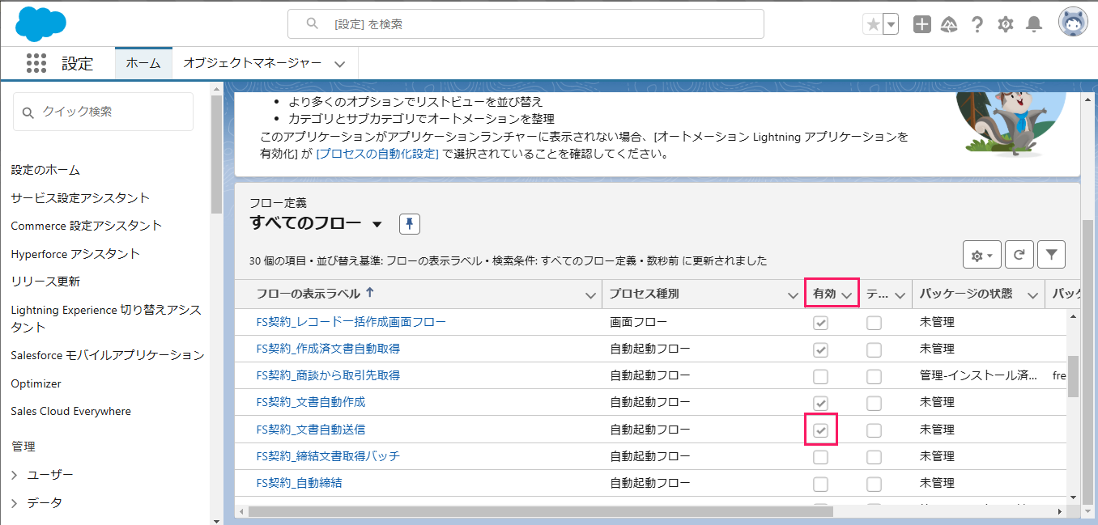Open the FS契約_文書自動送信 flow

pyautogui.click(x=311, y=430)
